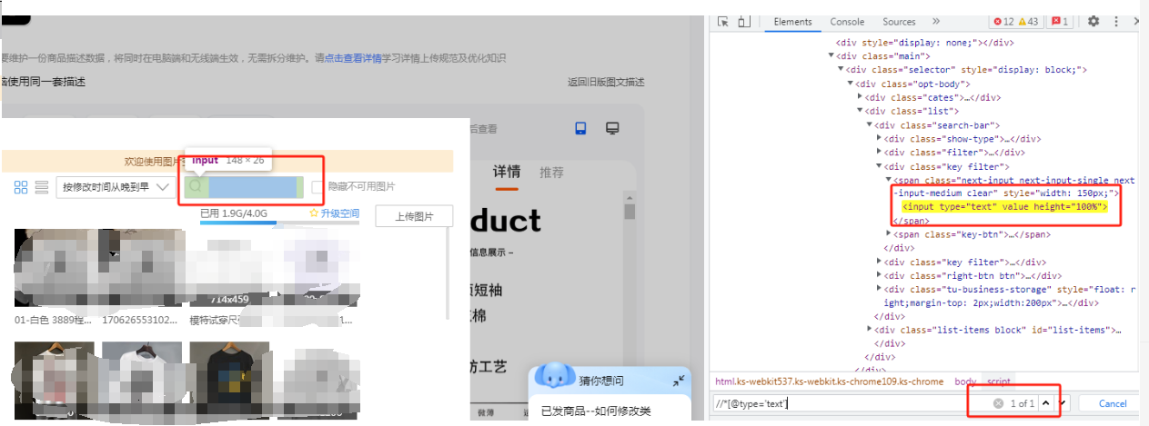Open the Sources tab
Image resolution: width=1149 pixels, height=426 pixels.
tap(899, 22)
